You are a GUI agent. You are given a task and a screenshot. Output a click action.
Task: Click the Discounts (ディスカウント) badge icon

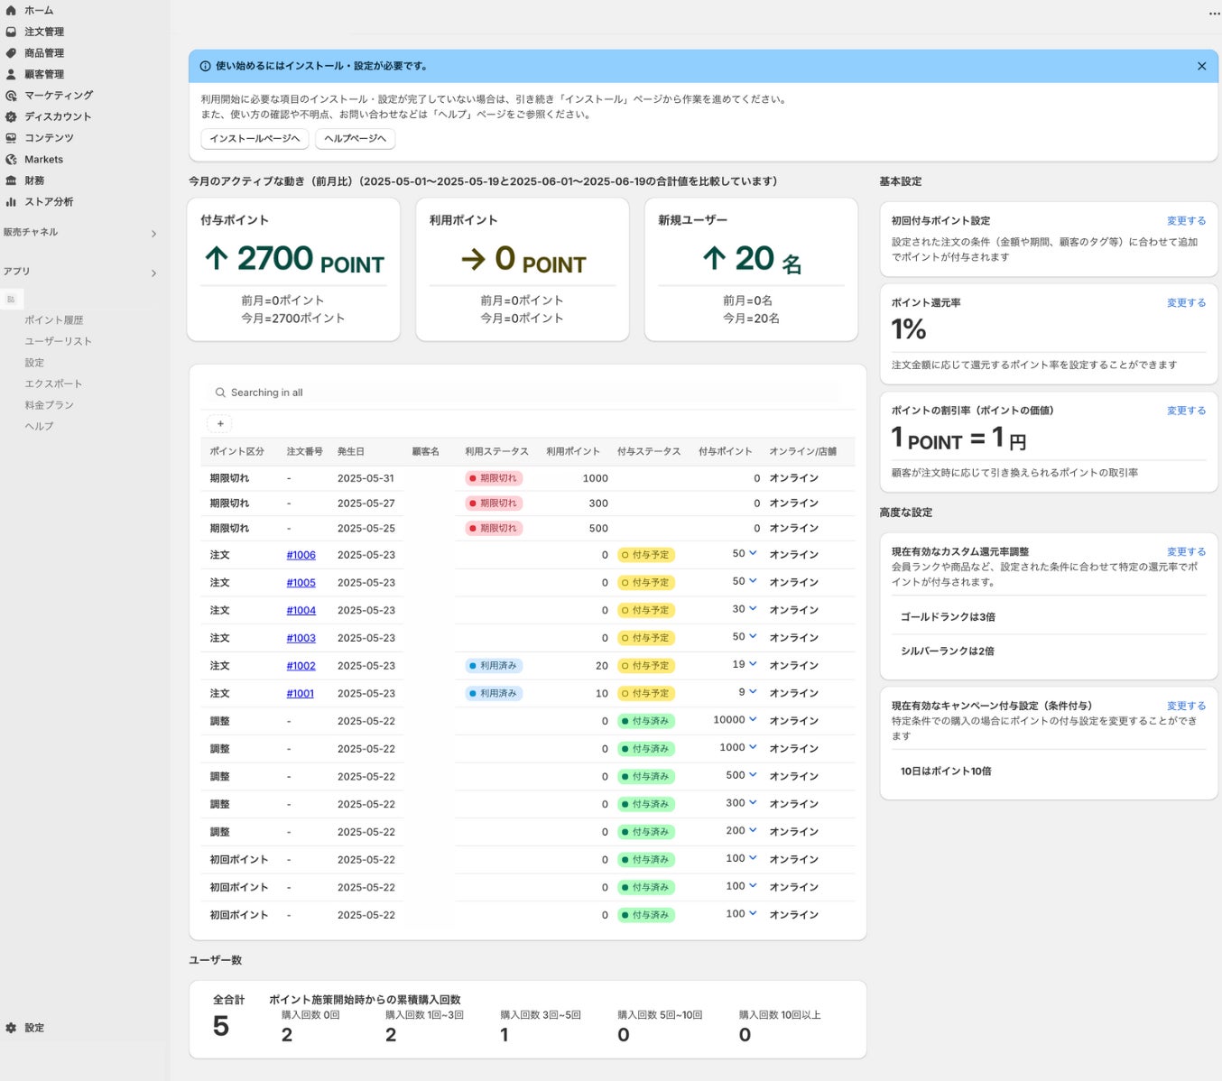tap(11, 116)
